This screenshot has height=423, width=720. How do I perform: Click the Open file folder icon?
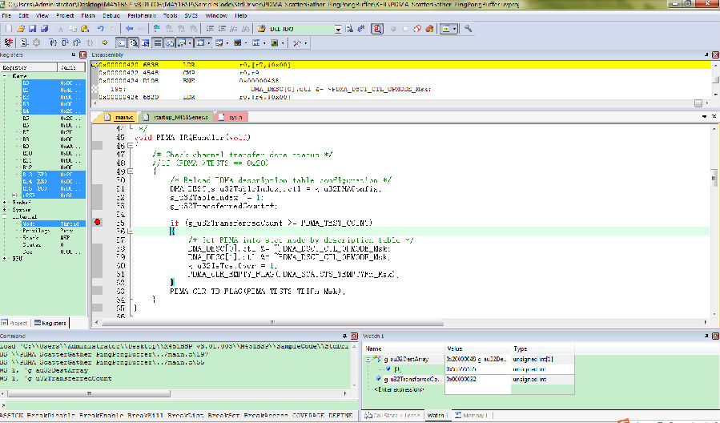[22, 29]
